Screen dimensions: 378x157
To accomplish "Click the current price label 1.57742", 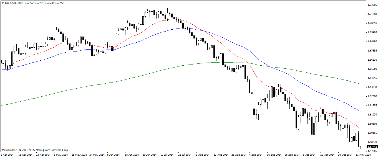I will point(372,146).
